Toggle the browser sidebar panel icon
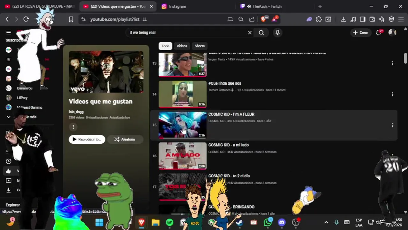 click(363, 19)
